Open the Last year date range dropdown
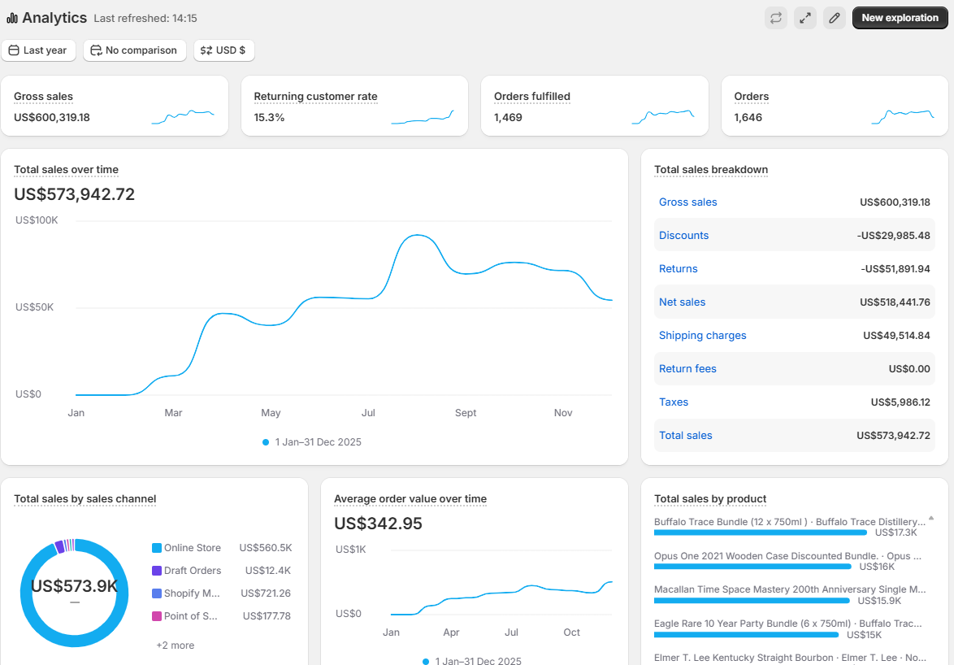Viewport: 954px width, 665px height. pos(39,50)
